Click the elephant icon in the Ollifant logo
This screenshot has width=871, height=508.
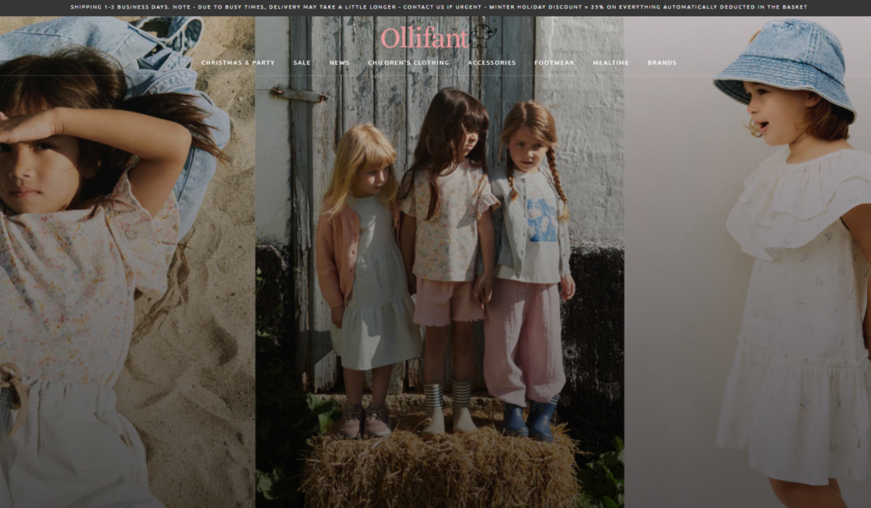pos(484,37)
